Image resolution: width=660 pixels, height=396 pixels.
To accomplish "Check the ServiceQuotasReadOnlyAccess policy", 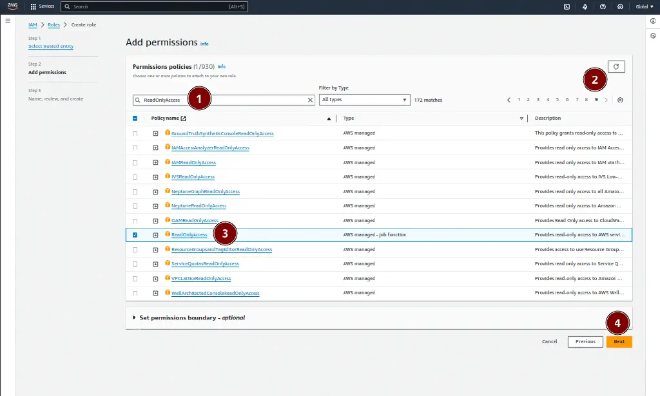I will click(135, 264).
